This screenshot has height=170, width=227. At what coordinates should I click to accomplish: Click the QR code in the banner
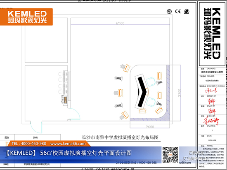[170, 155]
